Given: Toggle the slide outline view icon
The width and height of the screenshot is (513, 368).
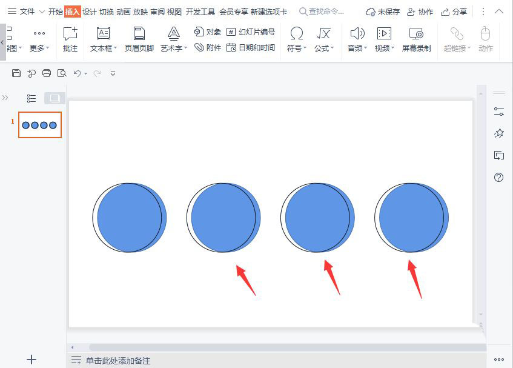Looking at the screenshot, I should tap(31, 98).
